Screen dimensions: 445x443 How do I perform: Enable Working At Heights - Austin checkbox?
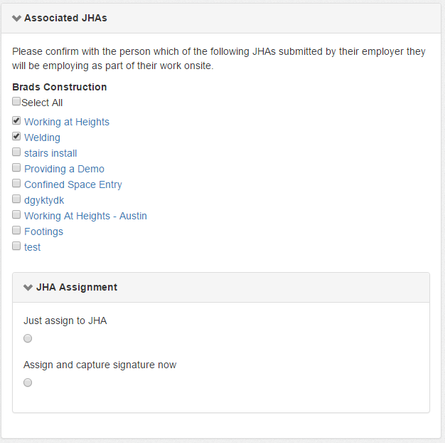[16, 215]
